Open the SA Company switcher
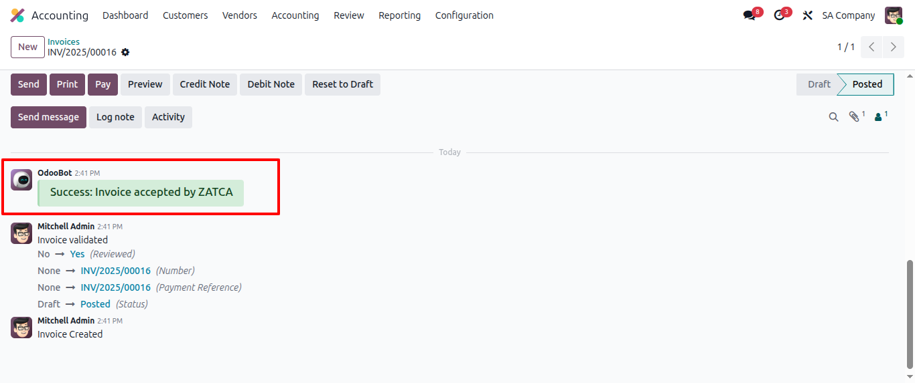This screenshot has height=383, width=915. click(848, 15)
